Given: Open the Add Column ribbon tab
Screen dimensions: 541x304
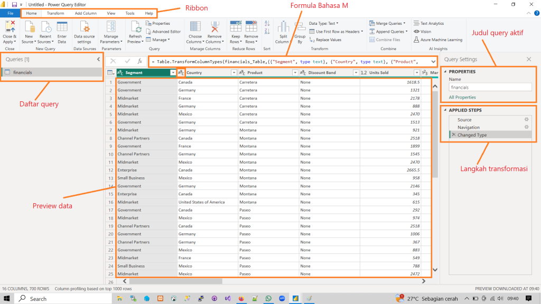Looking at the screenshot, I should tap(86, 13).
